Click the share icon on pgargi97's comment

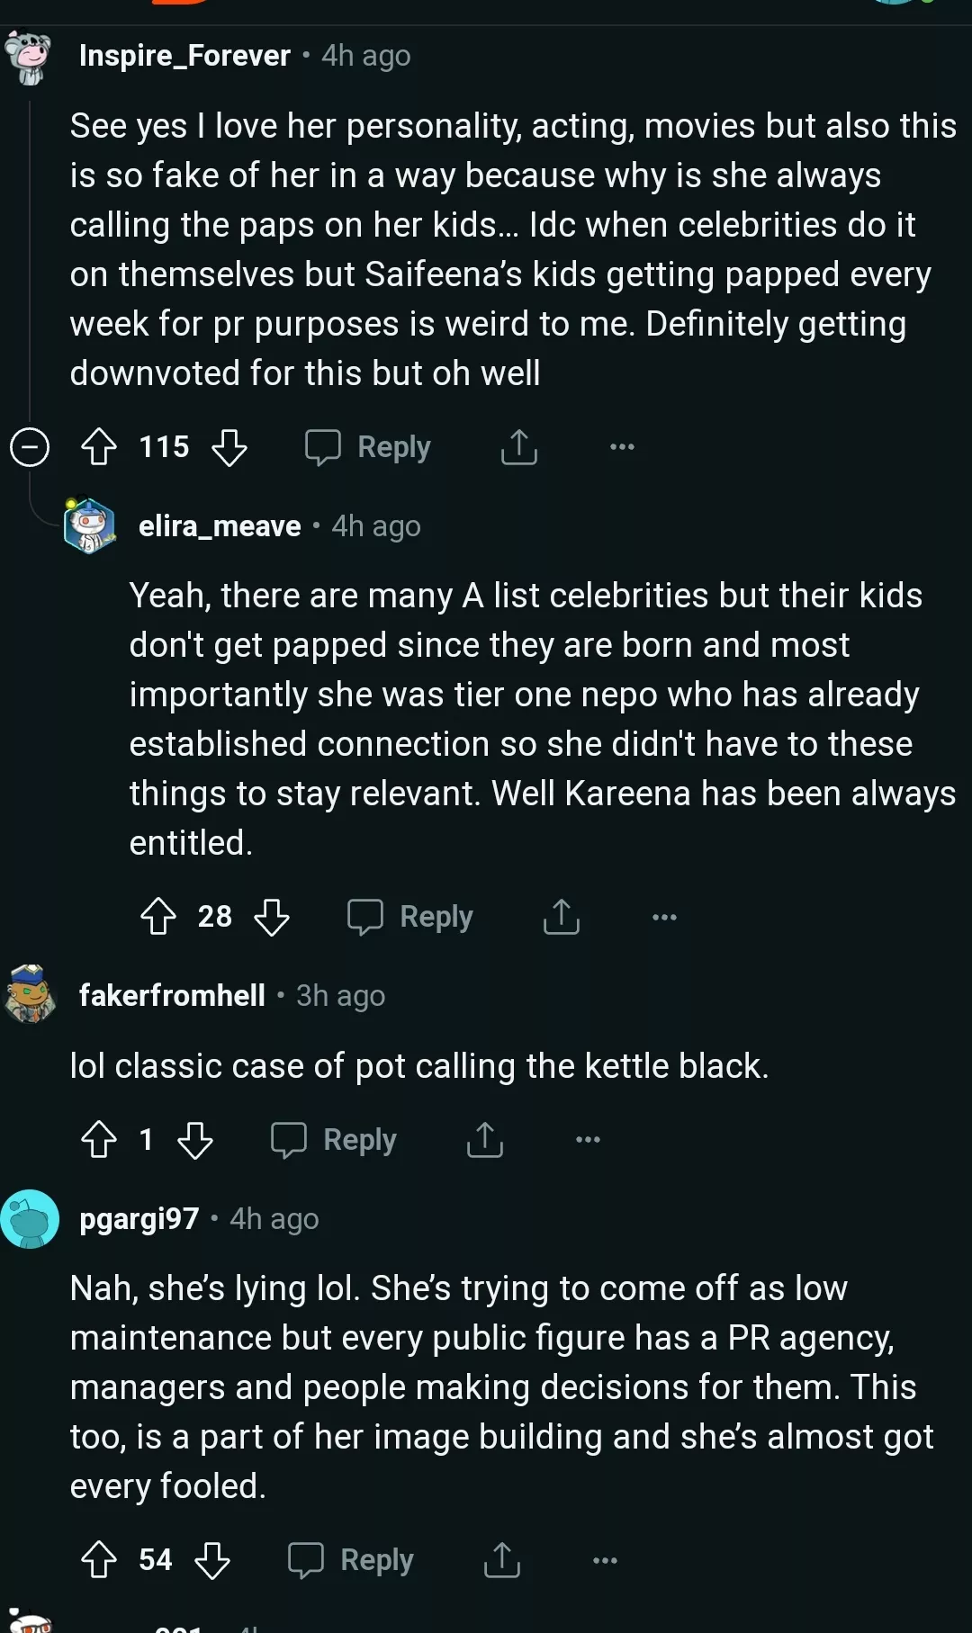[x=504, y=1559]
